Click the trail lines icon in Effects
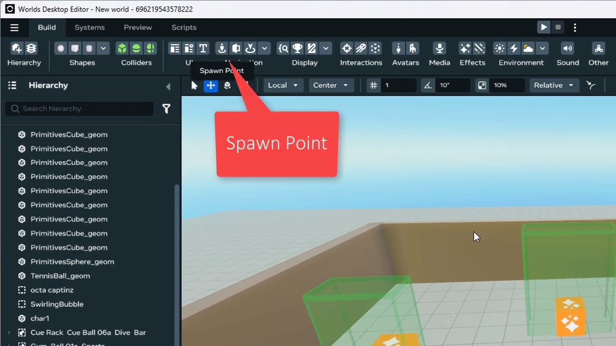Image resolution: width=616 pixels, height=346 pixels. (479, 49)
